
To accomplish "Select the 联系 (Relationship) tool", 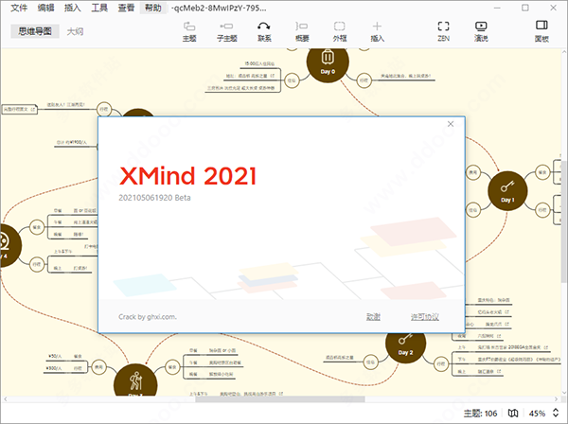I will coord(264,31).
